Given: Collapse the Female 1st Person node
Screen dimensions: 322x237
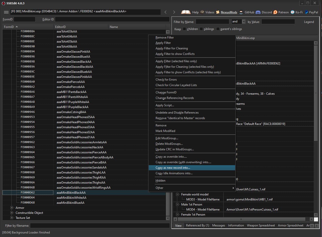Looking at the screenshot, I should pyautogui.click(x=177, y=215).
